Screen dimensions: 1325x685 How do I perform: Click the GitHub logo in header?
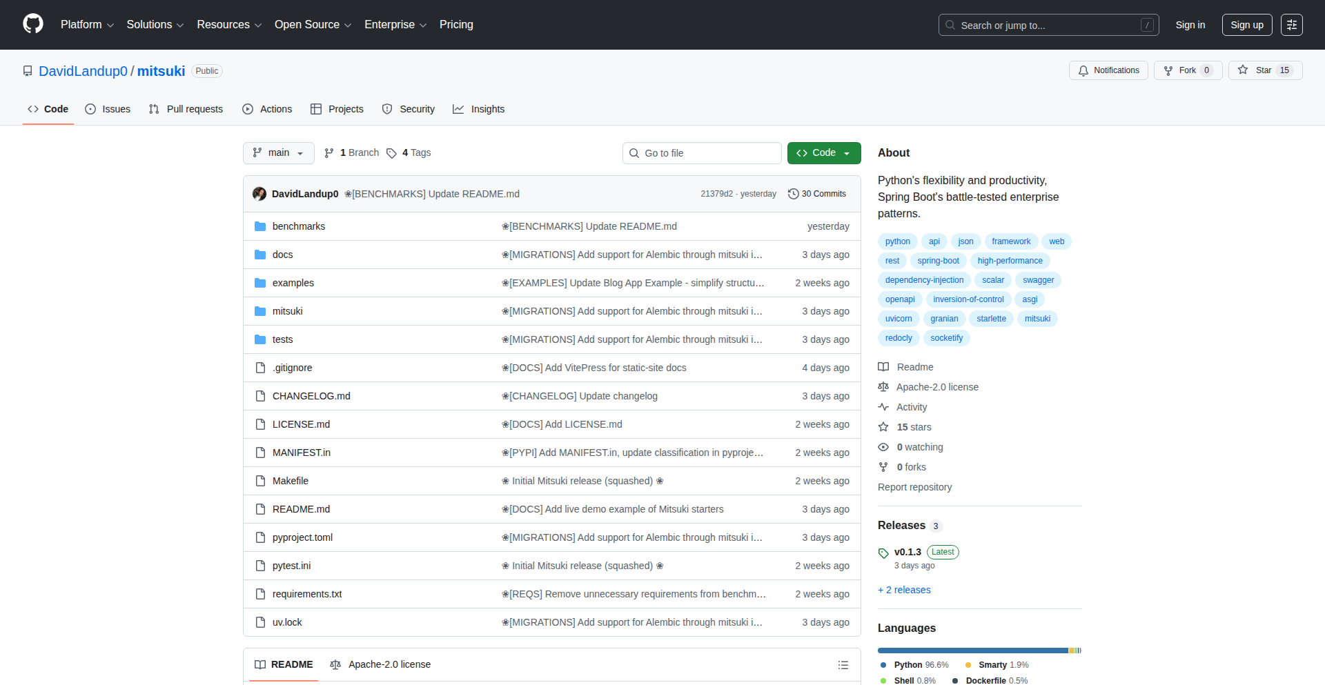pyautogui.click(x=33, y=24)
